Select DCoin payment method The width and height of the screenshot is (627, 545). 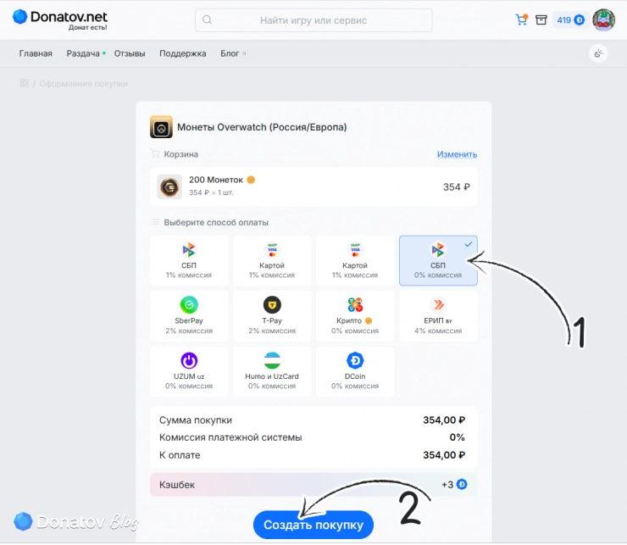click(355, 371)
